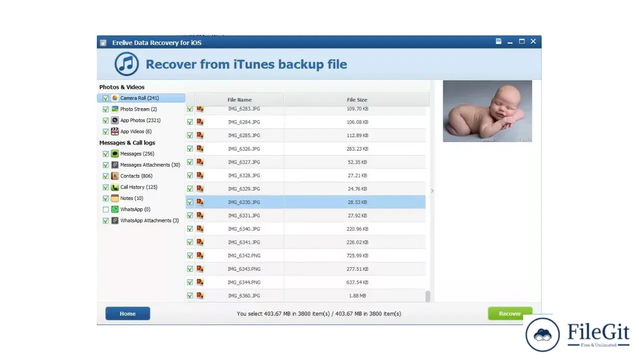
Task: Uncheck the Camera Roll checkbox
Action: tap(105, 98)
